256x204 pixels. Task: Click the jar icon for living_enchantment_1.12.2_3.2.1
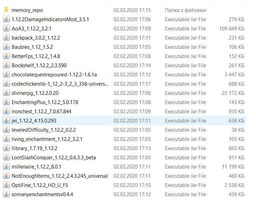pyautogui.click(x=6, y=139)
